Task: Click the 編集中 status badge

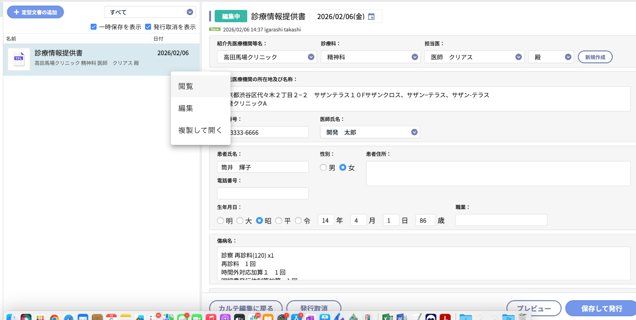Action: click(x=231, y=16)
